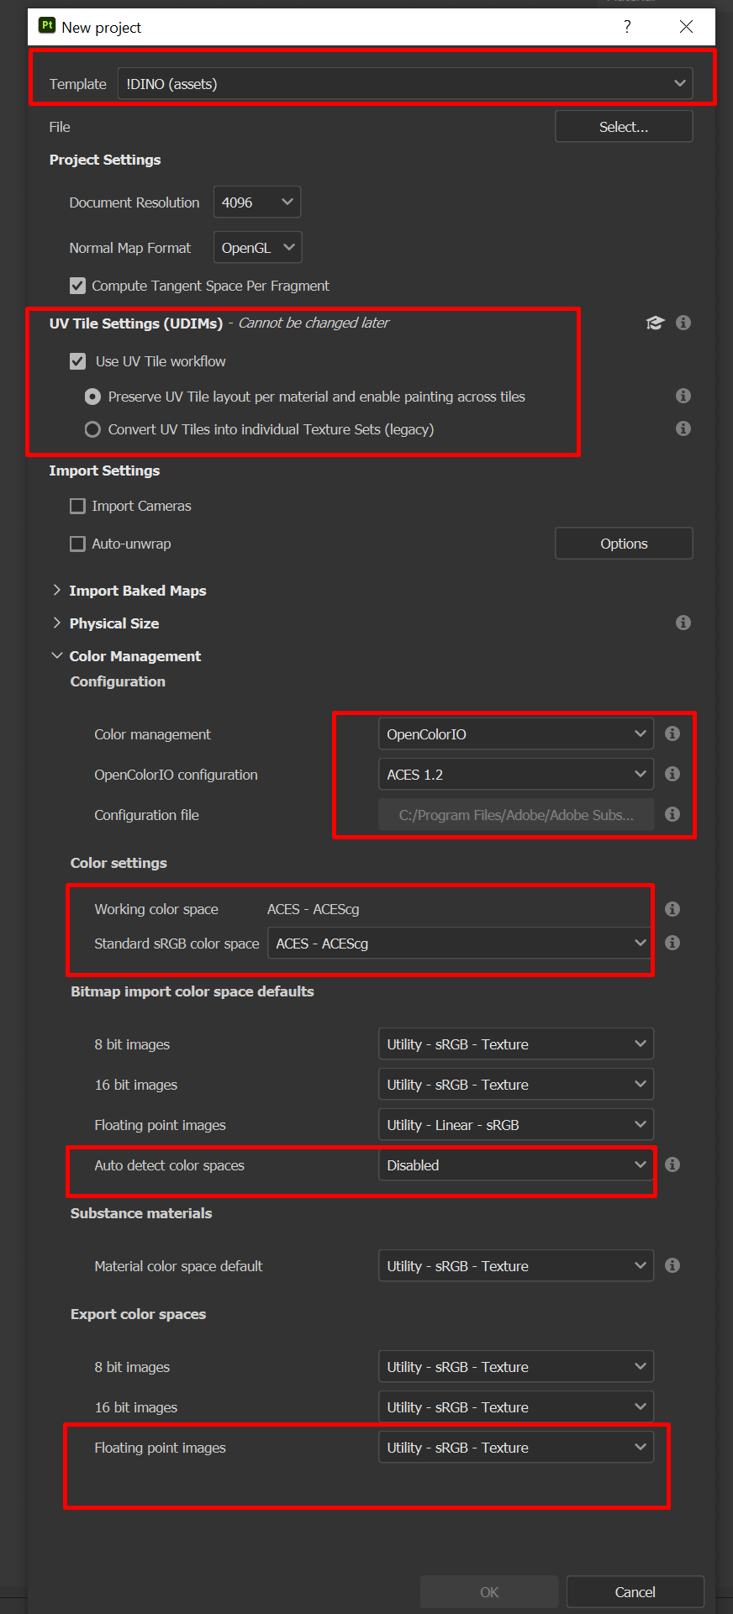The image size is (733, 1614).
Task: Open Standard sRGB color space dropdown
Action: [x=461, y=944]
